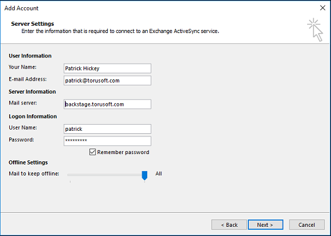Click the 'Add Account' title text

(21, 8)
